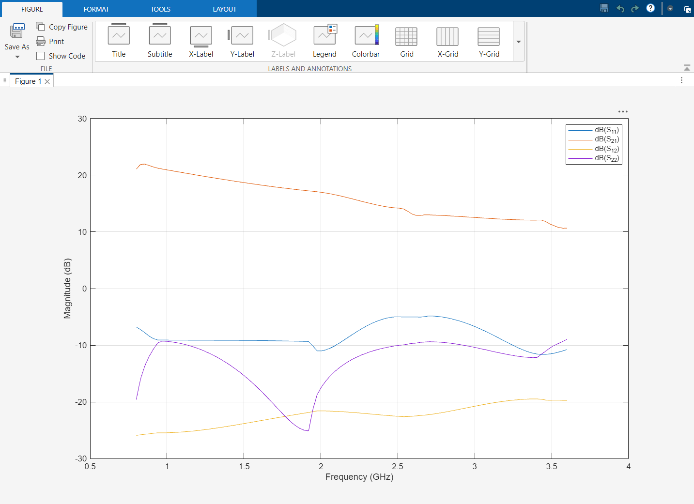Print the current figure
This screenshot has width=694, height=504.
click(x=50, y=42)
